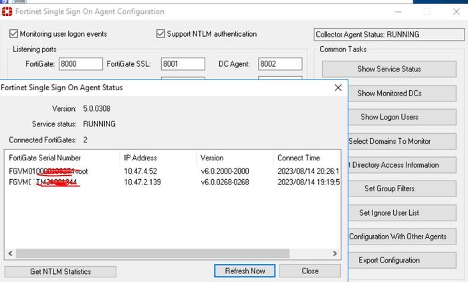This screenshot has width=468, height=282.
Task: Click Select Domains To Monitor button
Action: coord(402,141)
